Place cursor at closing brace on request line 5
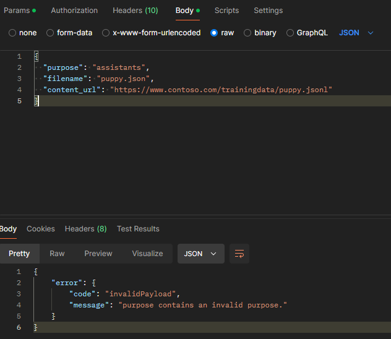The height and width of the screenshot is (339, 391). pos(37,101)
